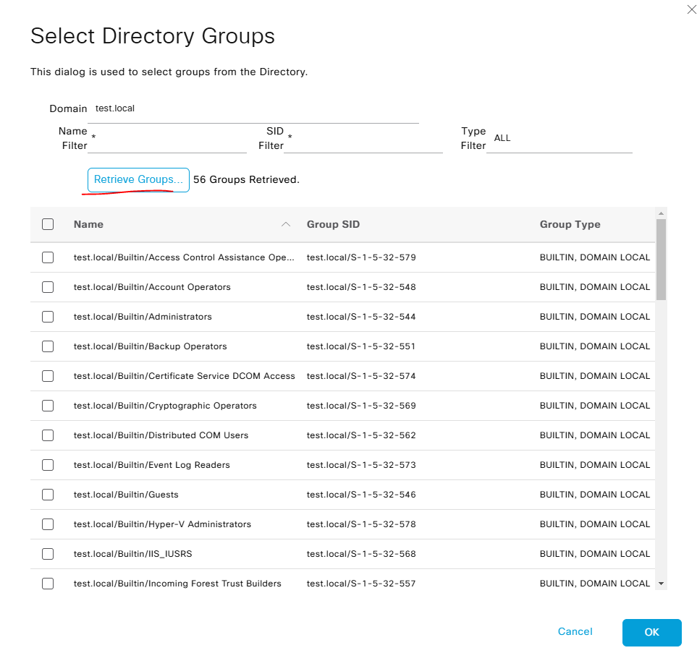Viewport: 697px width, 653px height.
Task: Tick the Backup Operators checkbox
Action: (x=48, y=346)
